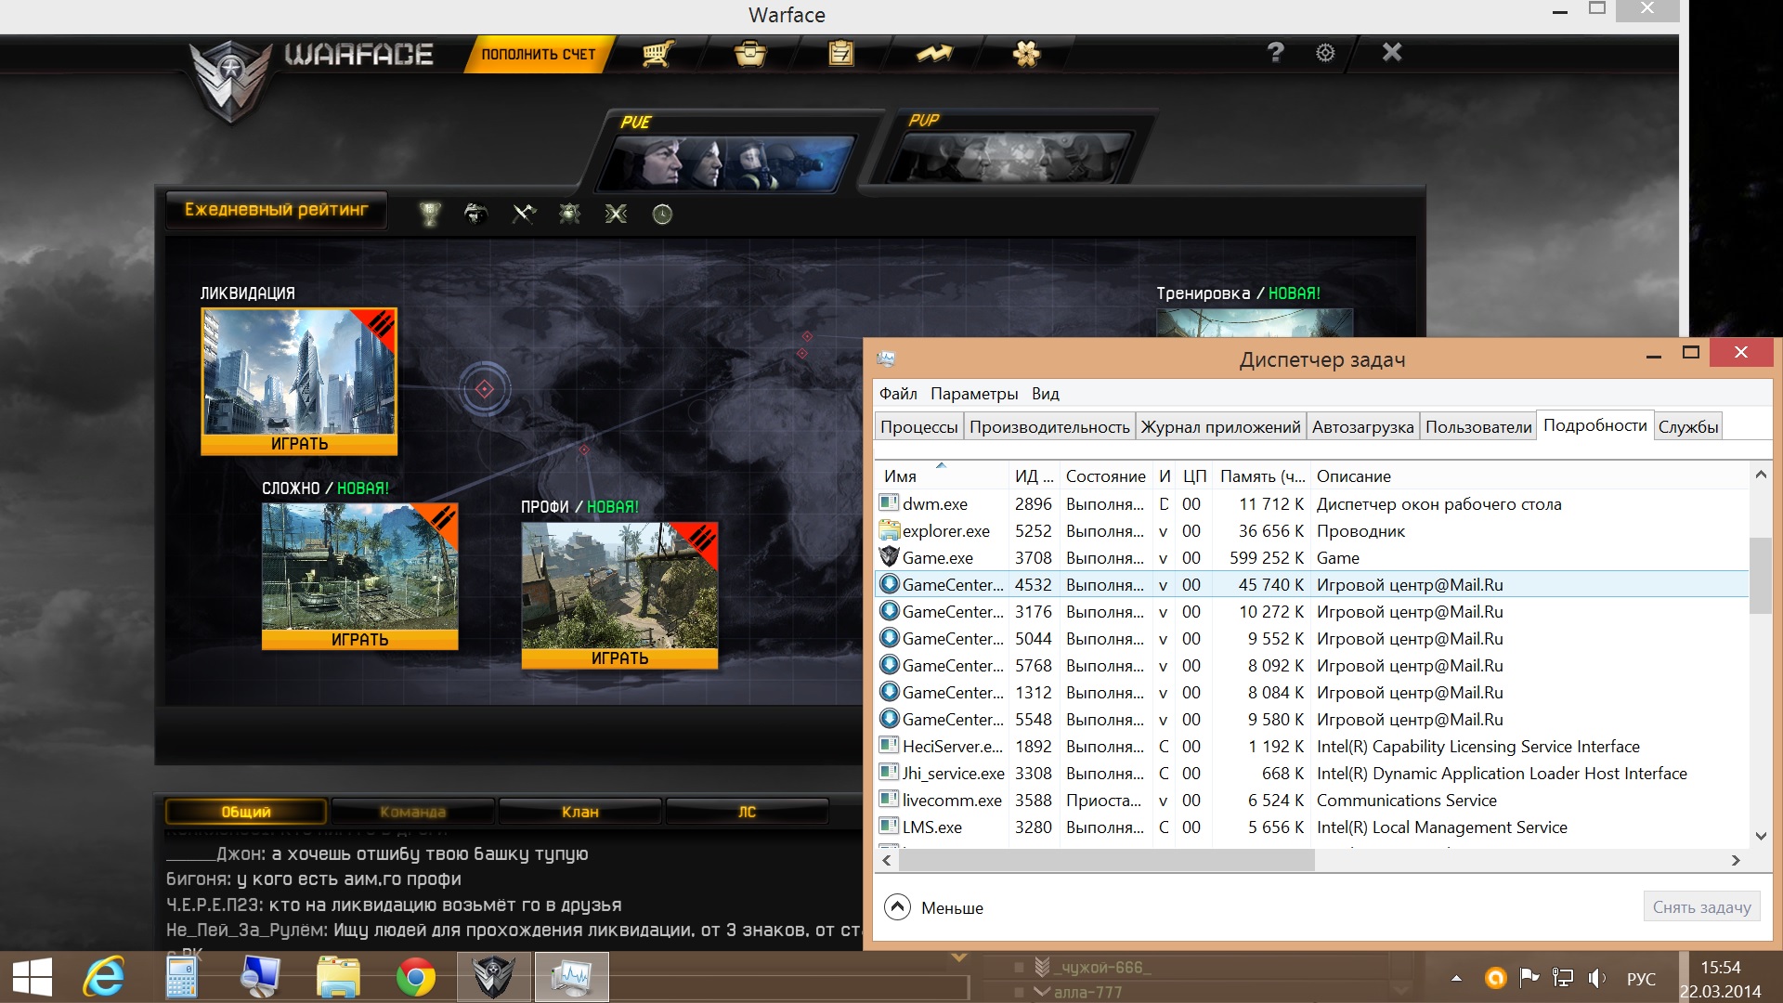Open the Параметры menu
This screenshot has width=1783, height=1003.
point(974,394)
